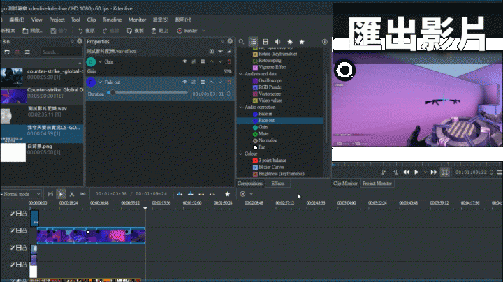Open Project Bin options hamburger menu
Viewport: 503px width, 282px height.
[27, 52]
